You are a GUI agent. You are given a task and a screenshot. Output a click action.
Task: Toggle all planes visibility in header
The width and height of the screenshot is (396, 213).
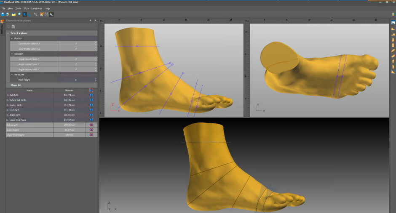point(91,91)
